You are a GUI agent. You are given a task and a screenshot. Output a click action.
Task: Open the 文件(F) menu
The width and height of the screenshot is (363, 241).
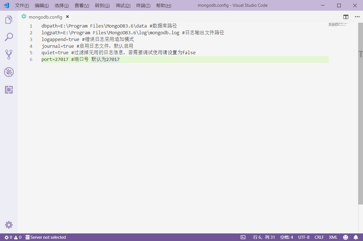point(22,6)
